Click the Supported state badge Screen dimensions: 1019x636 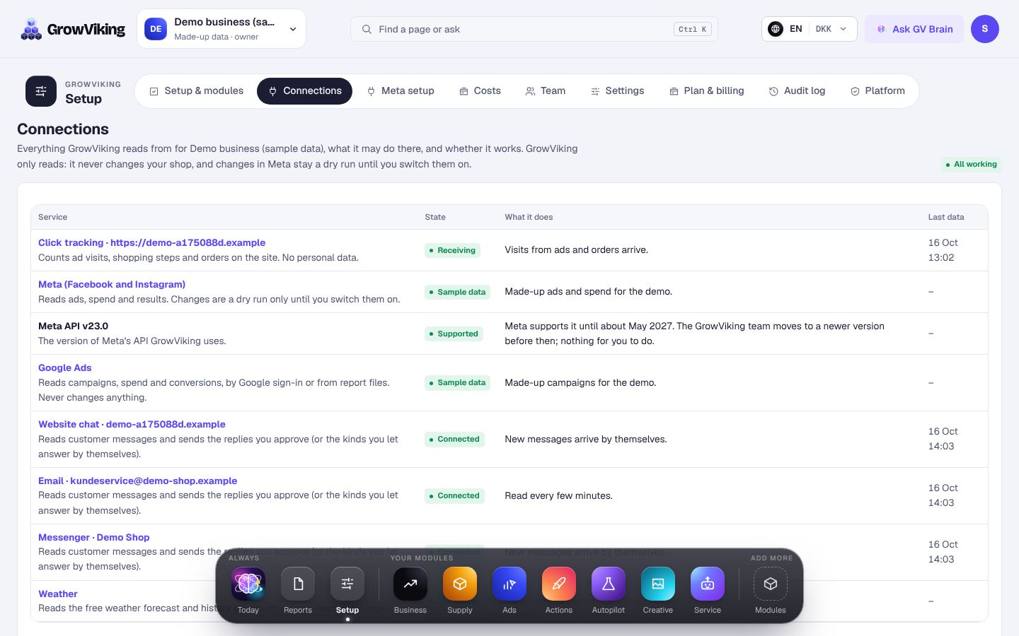pyautogui.click(x=454, y=334)
